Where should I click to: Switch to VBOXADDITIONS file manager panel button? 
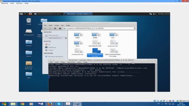tap(48, 14)
